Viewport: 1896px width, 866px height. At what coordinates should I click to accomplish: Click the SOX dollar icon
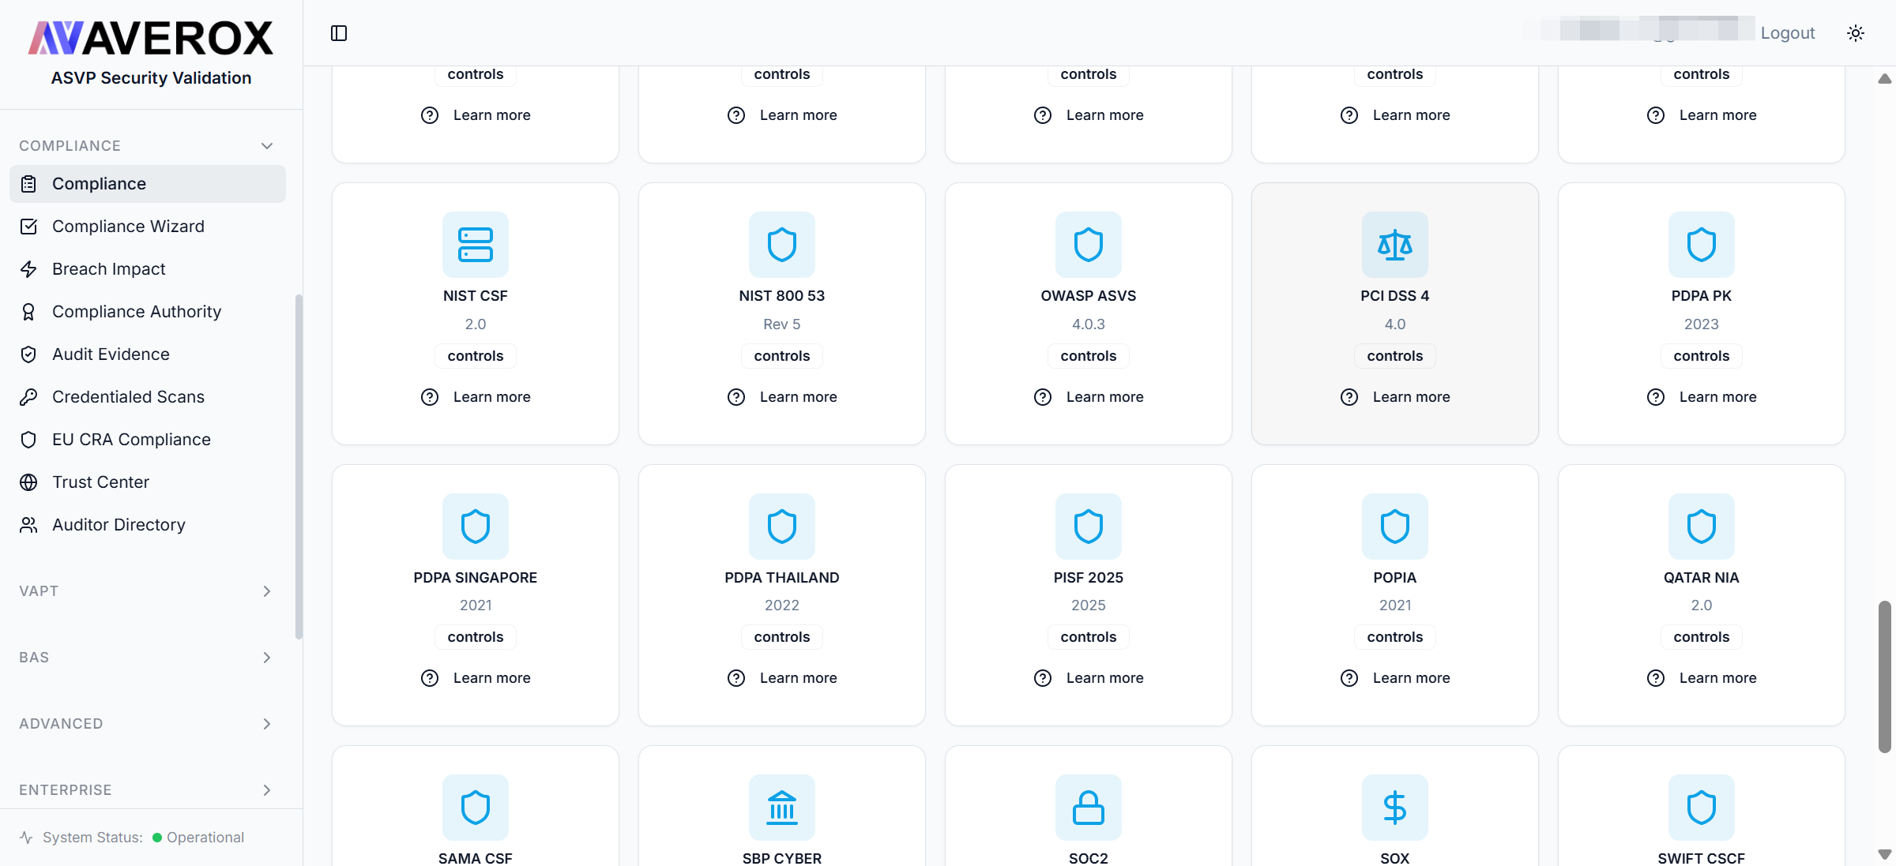(1395, 808)
